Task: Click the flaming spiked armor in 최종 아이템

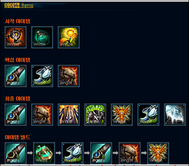Action: [x=42, y=114]
